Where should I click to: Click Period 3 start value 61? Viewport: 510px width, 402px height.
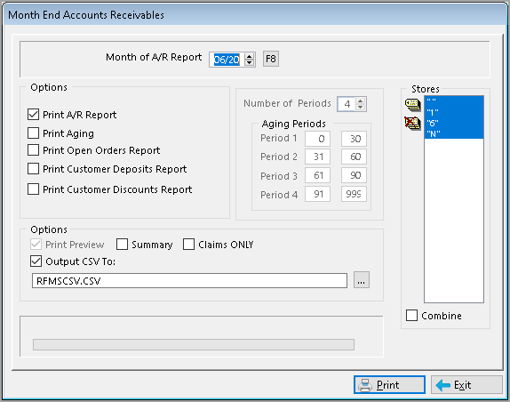pos(317,175)
